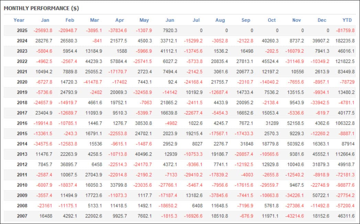360x224 pixels.
Task: Select the 2012 year row label
Action: point(22,165)
